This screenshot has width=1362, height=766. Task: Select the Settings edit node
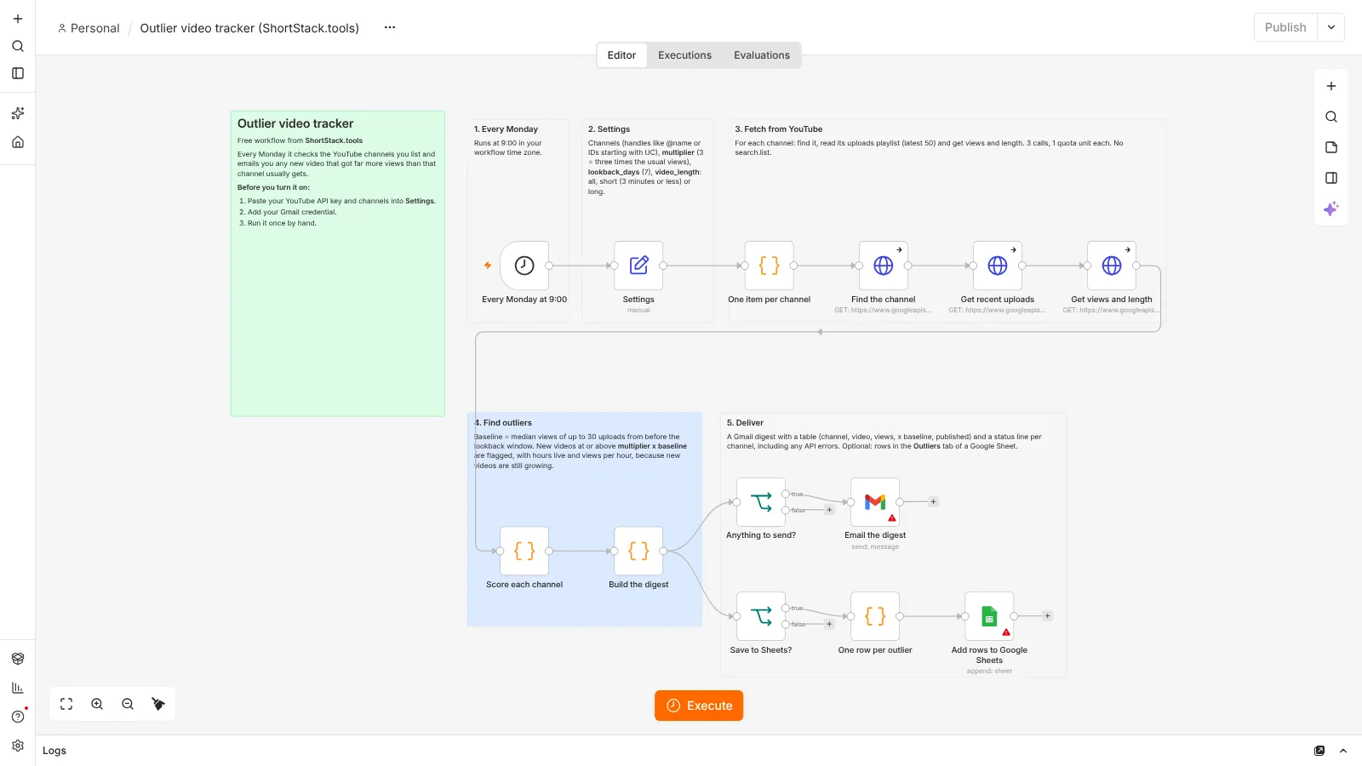point(638,266)
